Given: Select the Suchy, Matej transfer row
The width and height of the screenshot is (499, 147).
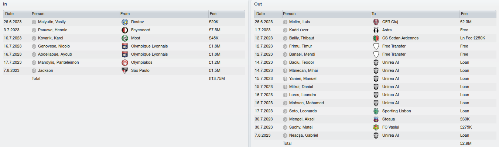Looking at the screenshot, I should click(x=375, y=127).
